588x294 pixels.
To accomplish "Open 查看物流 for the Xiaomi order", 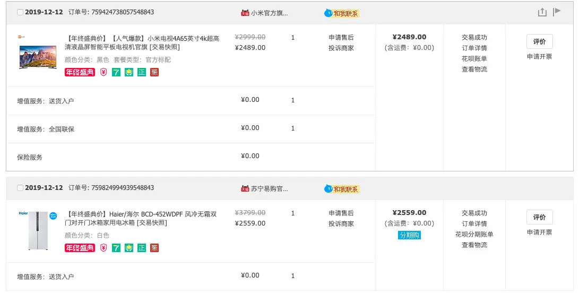I will (474, 69).
